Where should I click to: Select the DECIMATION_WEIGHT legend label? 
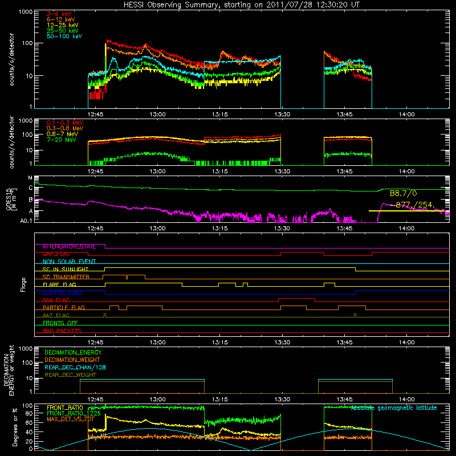point(72,360)
